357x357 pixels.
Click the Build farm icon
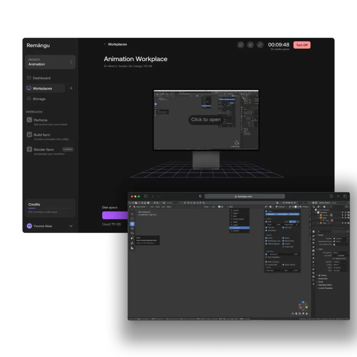29,135
